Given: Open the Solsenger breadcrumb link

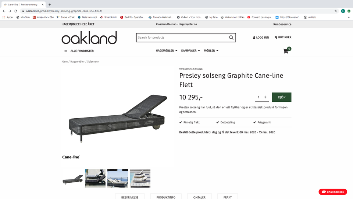Looking at the screenshot, I should tap(93, 62).
